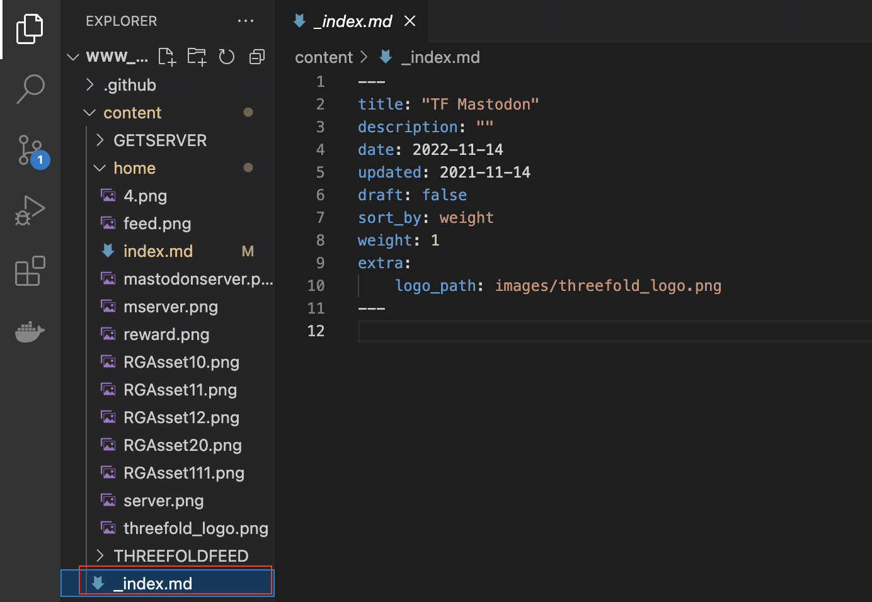Click the content breadcrumb segment
This screenshot has height=602, width=872.
(x=324, y=57)
